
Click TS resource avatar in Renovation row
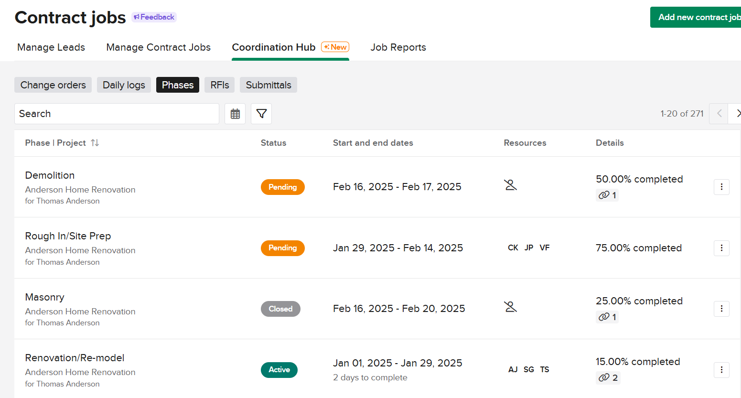pyautogui.click(x=545, y=369)
